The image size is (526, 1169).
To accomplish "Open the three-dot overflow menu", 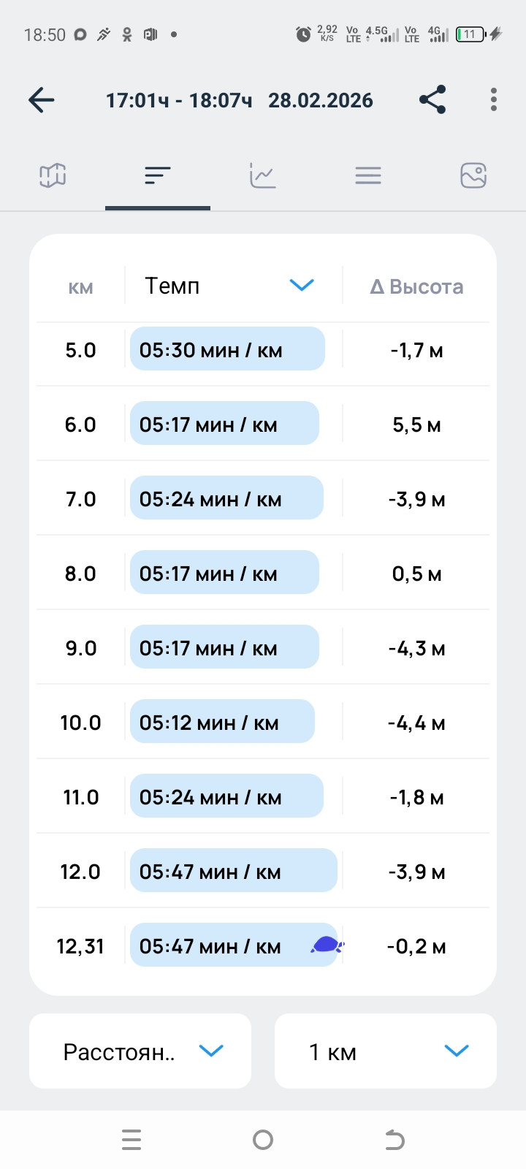I will (x=494, y=99).
